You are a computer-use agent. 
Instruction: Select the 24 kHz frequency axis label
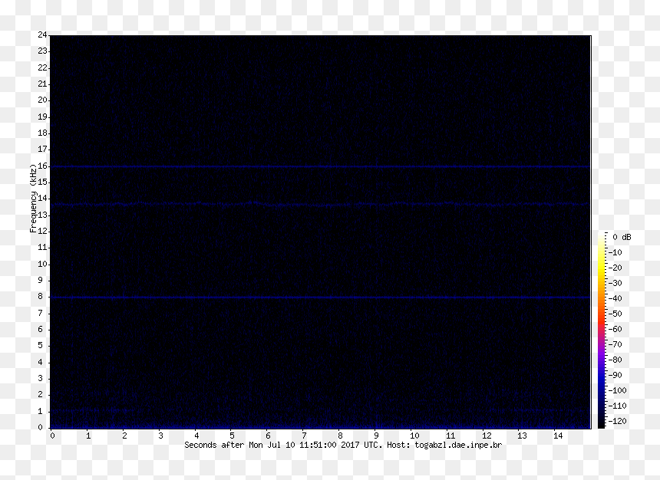click(42, 35)
